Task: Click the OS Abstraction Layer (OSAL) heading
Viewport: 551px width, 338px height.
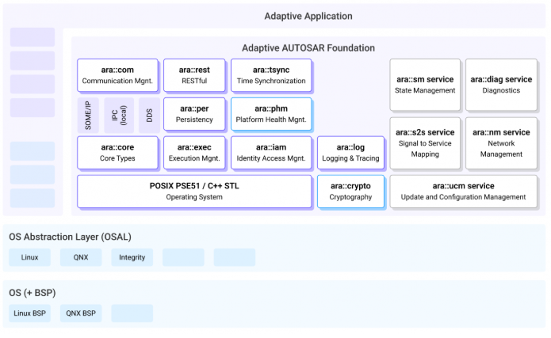Action: point(70,237)
